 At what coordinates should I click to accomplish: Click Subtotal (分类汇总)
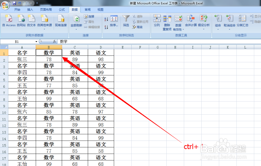click(242, 21)
